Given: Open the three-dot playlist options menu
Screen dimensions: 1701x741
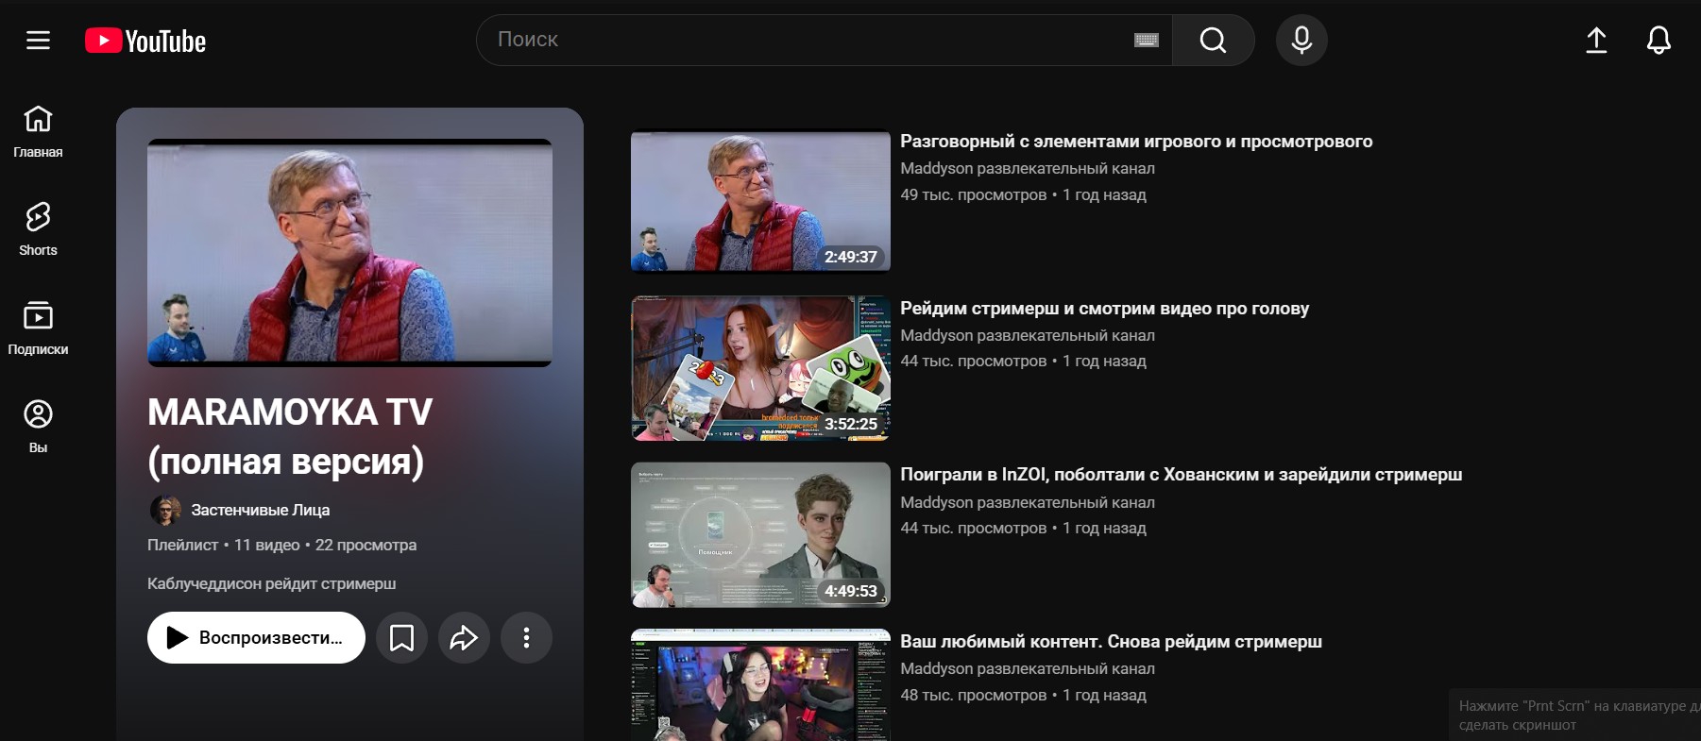Looking at the screenshot, I should click(x=526, y=638).
